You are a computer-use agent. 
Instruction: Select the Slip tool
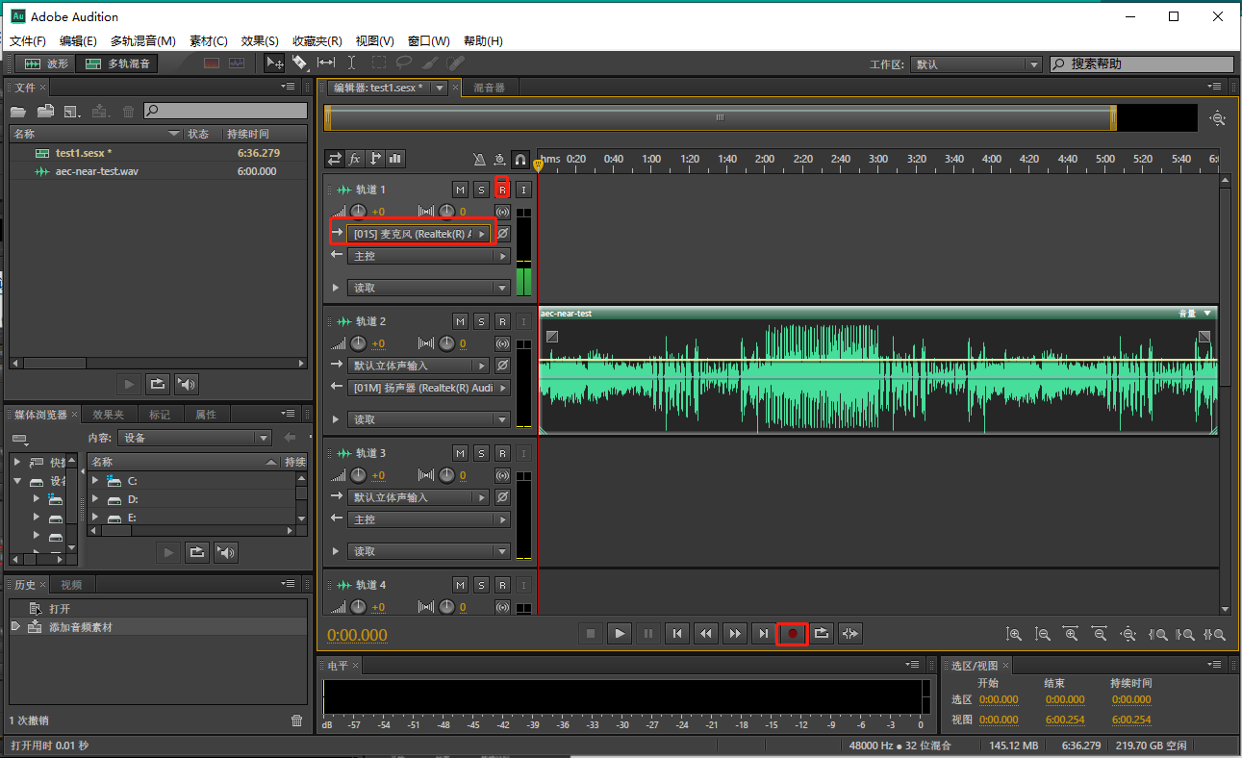point(326,63)
